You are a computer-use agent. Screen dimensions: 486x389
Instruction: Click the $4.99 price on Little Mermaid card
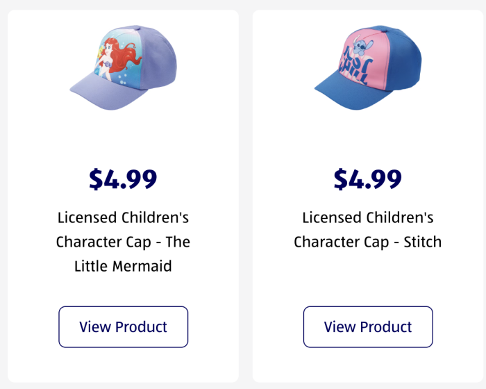pyautogui.click(x=123, y=179)
